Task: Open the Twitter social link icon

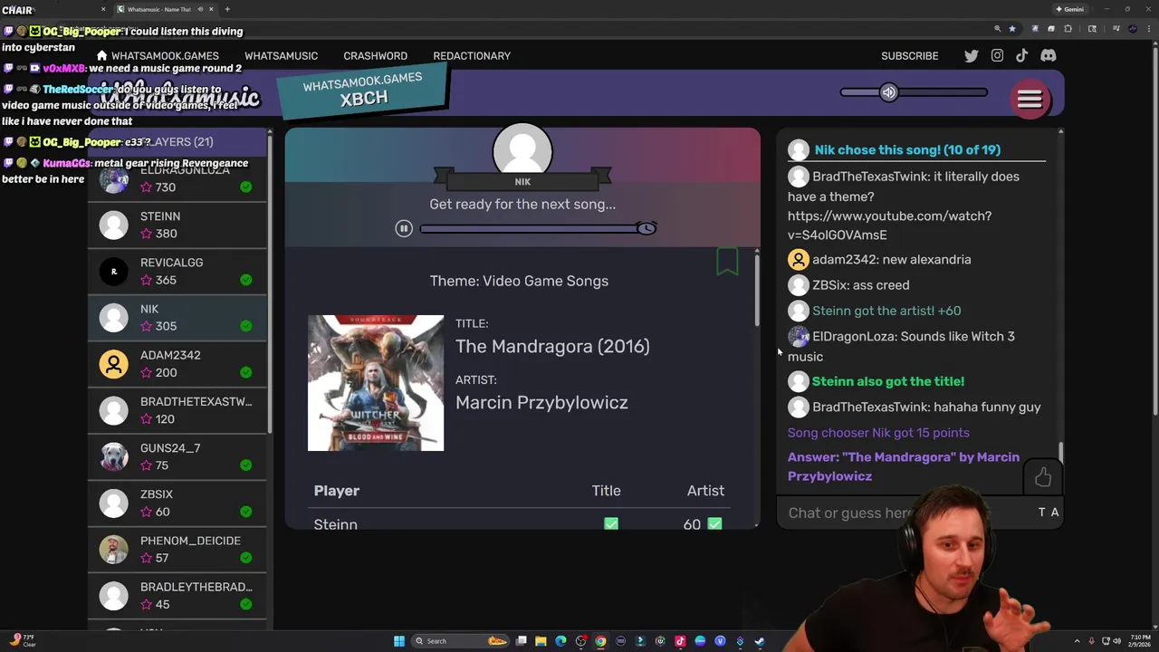Action: (972, 55)
